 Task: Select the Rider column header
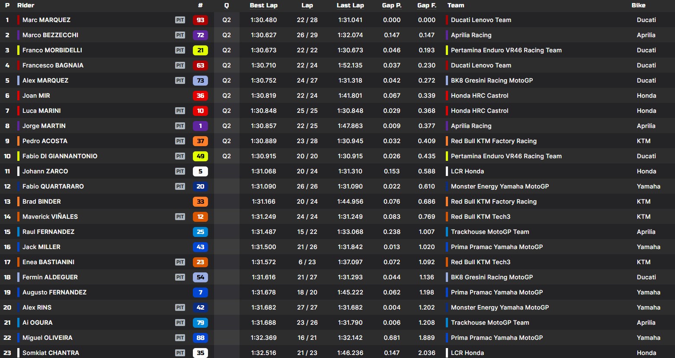tap(26, 5)
